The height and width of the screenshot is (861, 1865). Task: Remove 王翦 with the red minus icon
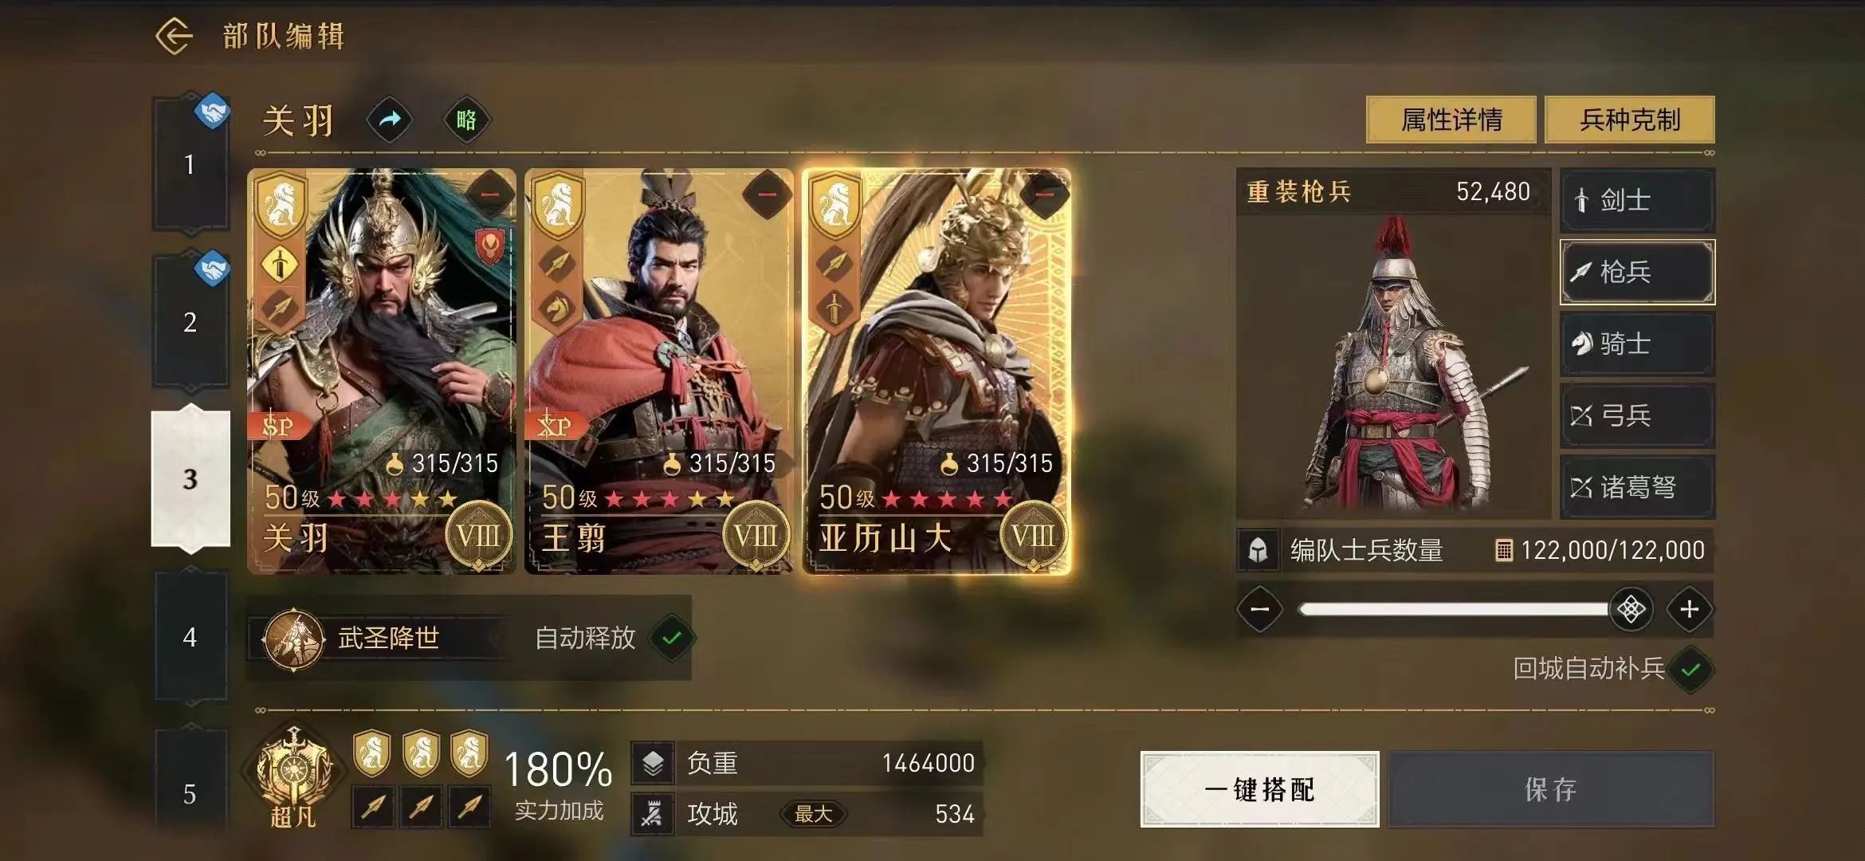(x=767, y=195)
